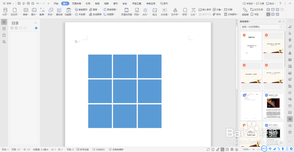Viewport: 294px width, 152px height.
Task: Open the Table (表格) insert tool
Action: [26, 12]
